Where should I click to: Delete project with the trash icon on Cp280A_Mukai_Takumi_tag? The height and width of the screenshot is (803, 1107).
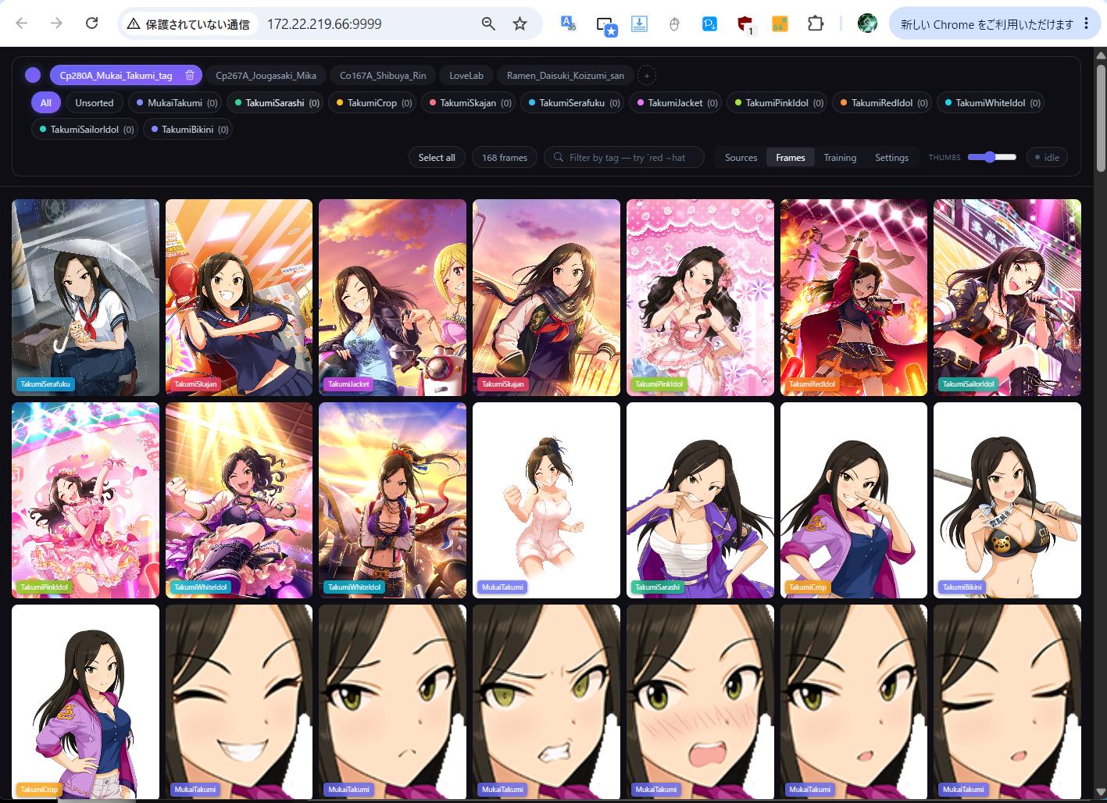(x=190, y=75)
